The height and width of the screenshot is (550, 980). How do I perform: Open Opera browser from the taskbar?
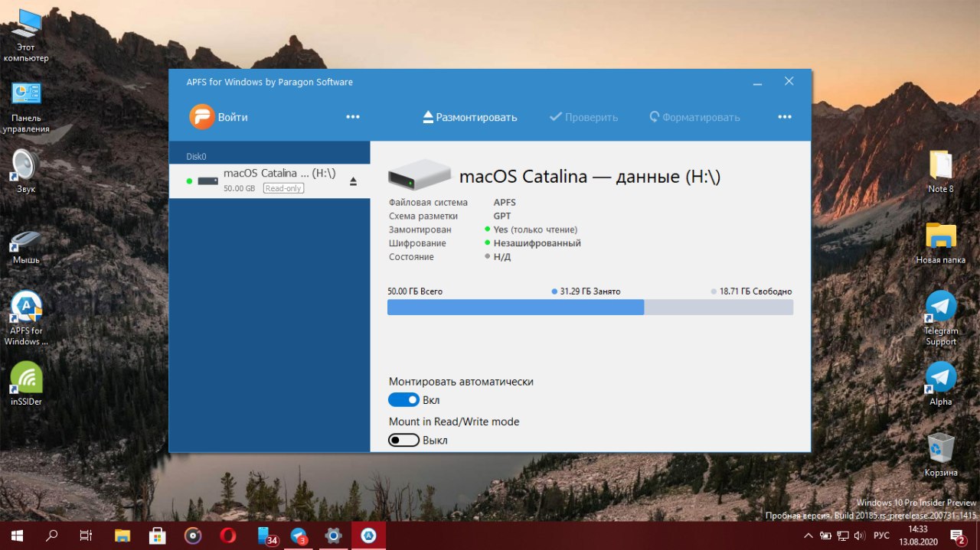coord(227,535)
